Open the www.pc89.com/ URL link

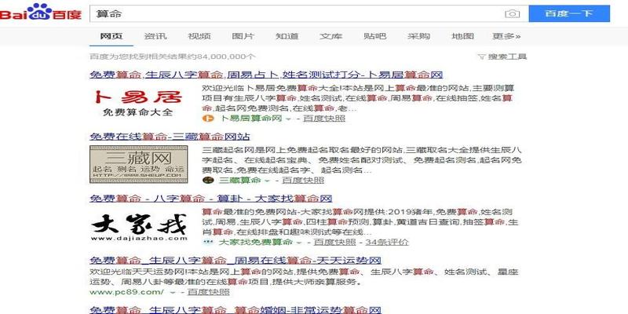coord(126,292)
